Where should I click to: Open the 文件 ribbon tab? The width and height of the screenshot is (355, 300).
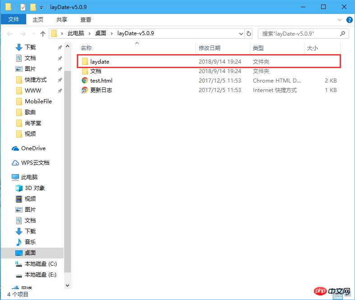[x=14, y=19]
